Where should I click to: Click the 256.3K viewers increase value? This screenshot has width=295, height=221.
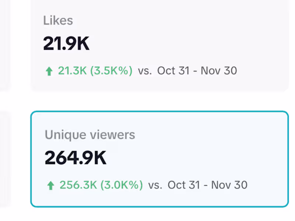coord(77,185)
